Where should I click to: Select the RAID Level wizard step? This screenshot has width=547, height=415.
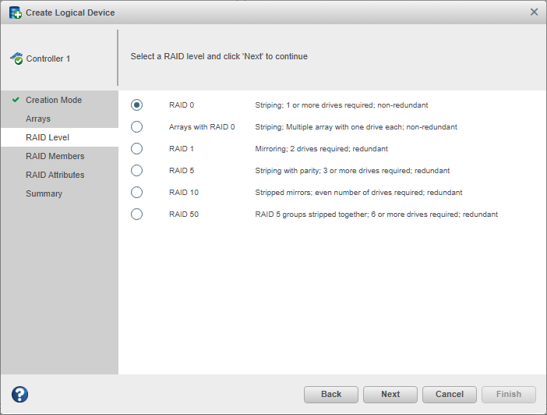pyautogui.click(x=48, y=137)
